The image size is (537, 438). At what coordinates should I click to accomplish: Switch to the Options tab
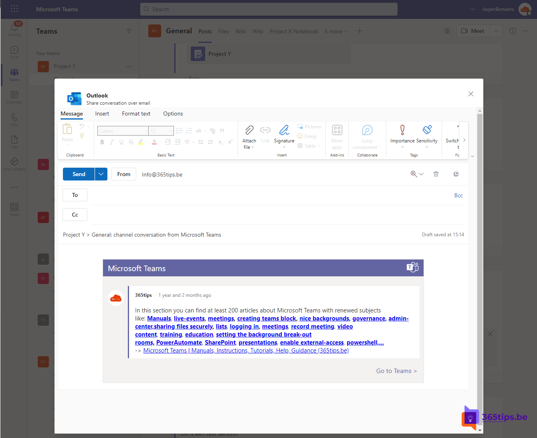(173, 114)
